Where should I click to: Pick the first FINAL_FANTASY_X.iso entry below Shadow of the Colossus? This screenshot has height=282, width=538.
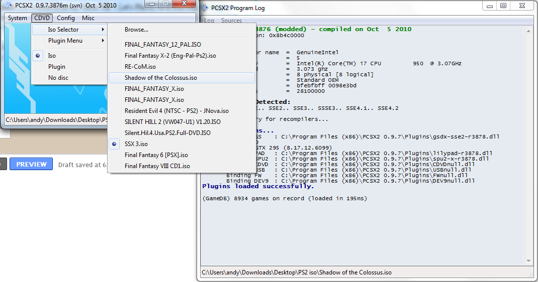(182, 89)
